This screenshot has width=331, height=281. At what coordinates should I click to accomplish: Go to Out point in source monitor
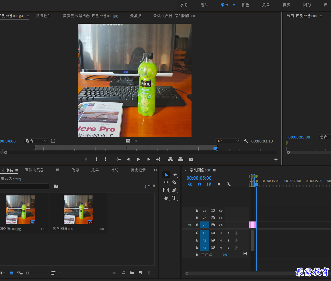pos(158,159)
